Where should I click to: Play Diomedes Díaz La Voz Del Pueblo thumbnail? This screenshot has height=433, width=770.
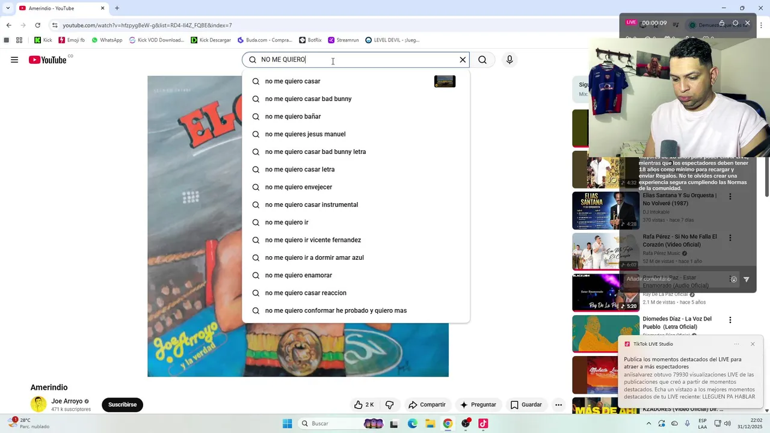point(606,334)
